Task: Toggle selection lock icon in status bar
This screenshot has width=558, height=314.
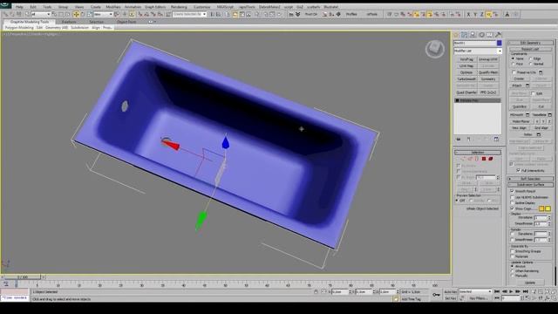Action: pos(316,291)
